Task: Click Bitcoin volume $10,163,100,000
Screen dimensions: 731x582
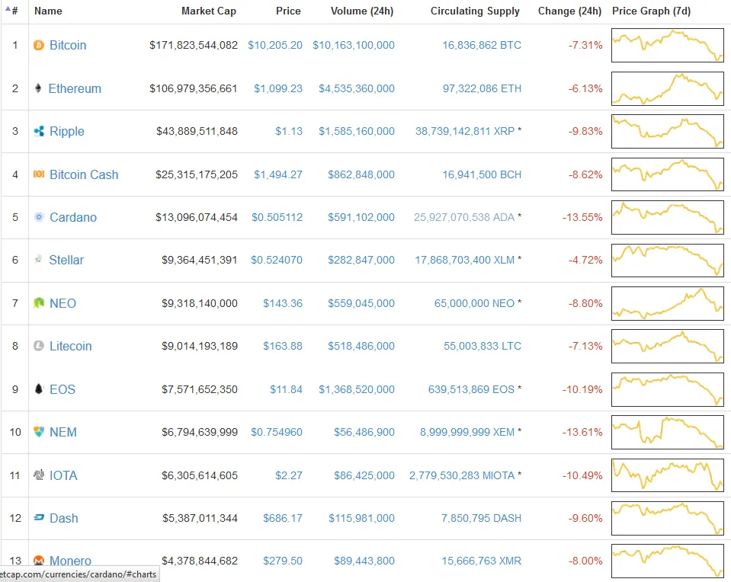Action: point(354,45)
